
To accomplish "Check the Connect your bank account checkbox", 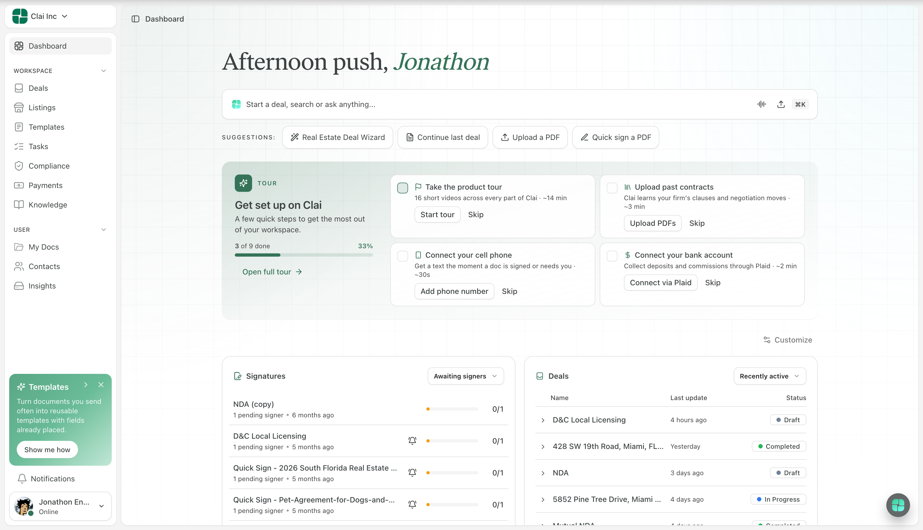I will coord(612,256).
